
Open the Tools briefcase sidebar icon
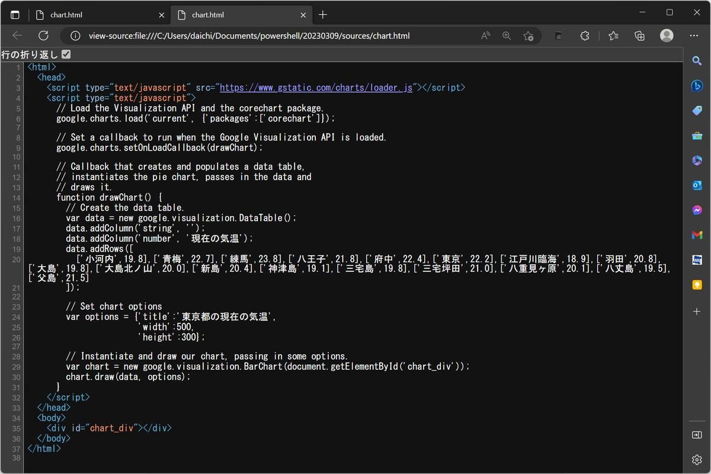(697, 136)
